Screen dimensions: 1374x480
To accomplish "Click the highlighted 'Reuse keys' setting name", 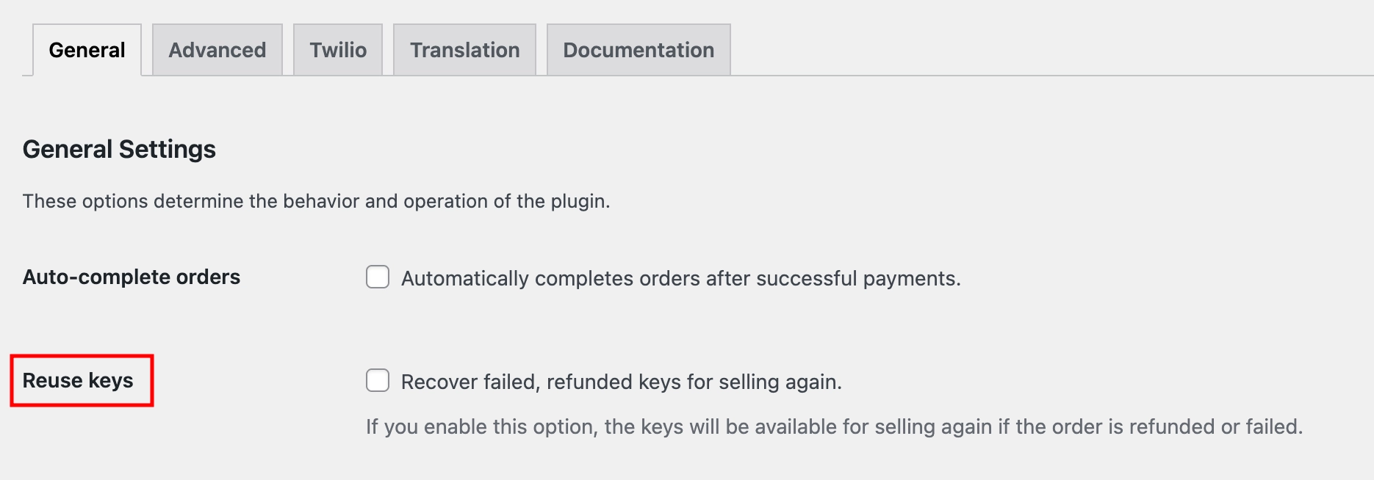I will (x=78, y=381).
